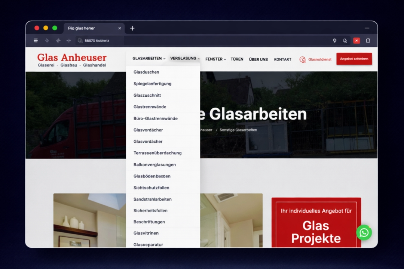The height and width of the screenshot is (269, 404).
Task: Open the browser hamburger menu icon
Action: pyautogui.click(x=36, y=40)
